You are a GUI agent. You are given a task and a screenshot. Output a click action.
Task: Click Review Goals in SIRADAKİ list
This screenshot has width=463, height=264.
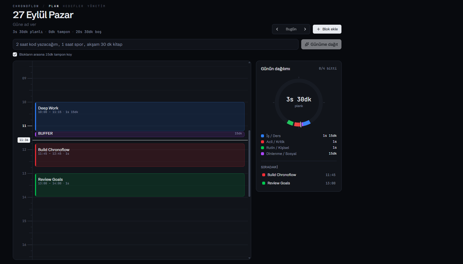pos(279,183)
